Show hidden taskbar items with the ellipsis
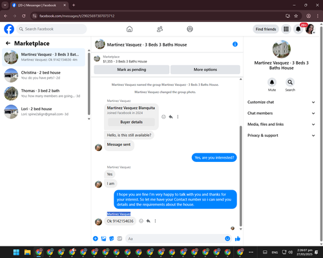This screenshot has height=258, width=323. pos(251,252)
